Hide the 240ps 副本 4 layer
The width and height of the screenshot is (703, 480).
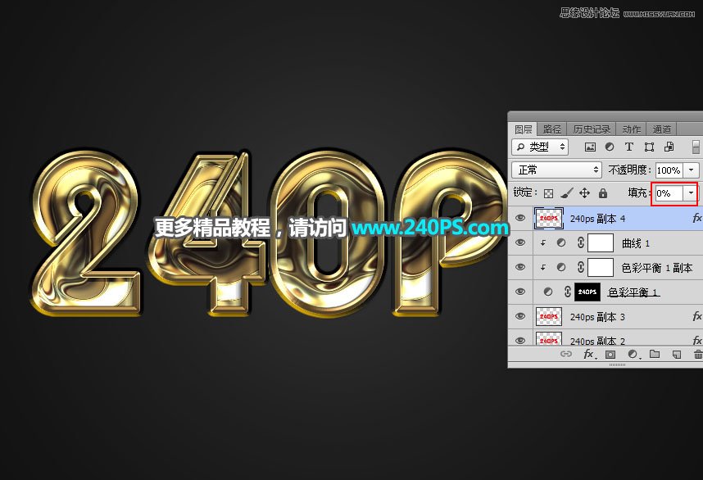pos(520,218)
